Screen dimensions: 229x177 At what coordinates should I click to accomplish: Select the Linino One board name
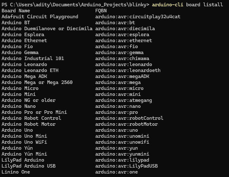coord(16,172)
